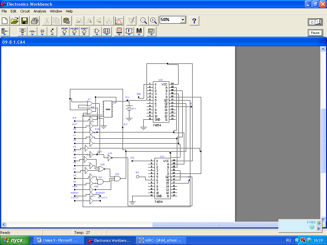The width and height of the screenshot is (327, 245).
Task: Rotate the selected component
Action: point(79,21)
